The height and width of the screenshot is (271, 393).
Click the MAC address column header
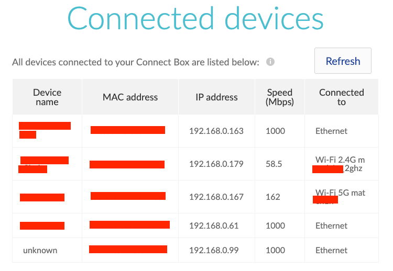click(x=130, y=97)
